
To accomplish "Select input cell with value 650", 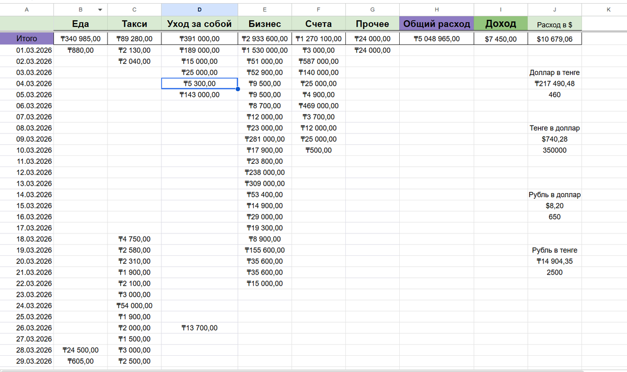I will (554, 217).
